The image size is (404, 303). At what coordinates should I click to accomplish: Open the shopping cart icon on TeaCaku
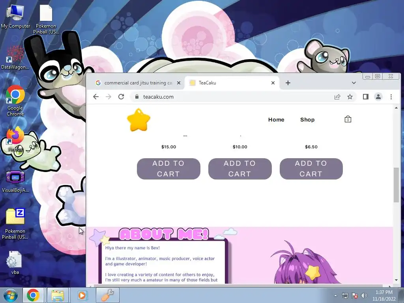click(x=348, y=119)
